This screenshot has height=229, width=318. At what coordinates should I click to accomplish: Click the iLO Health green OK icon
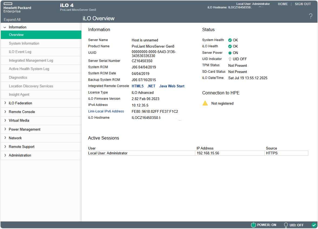(230, 47)
